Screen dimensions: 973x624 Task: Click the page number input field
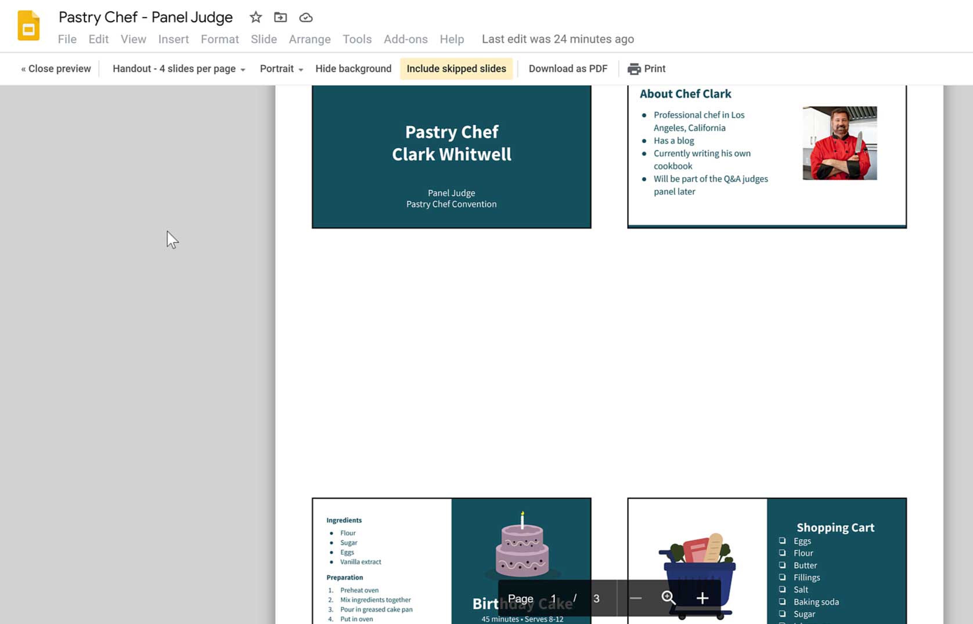pyautogui.click(x=553, y=598)
